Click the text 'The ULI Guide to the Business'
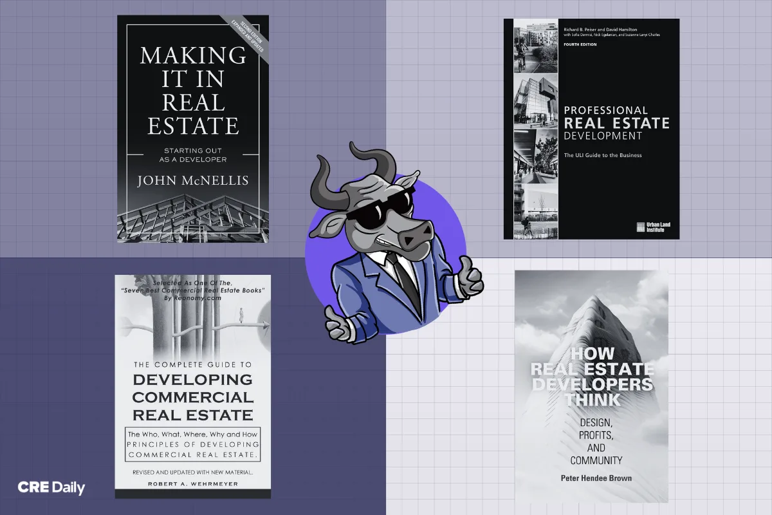Image resolution: width=772 pixels, height=515 pixels. click(x=603, y=155)
